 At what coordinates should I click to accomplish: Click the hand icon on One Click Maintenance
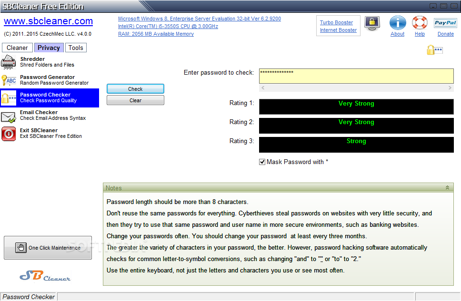[21, 248]
